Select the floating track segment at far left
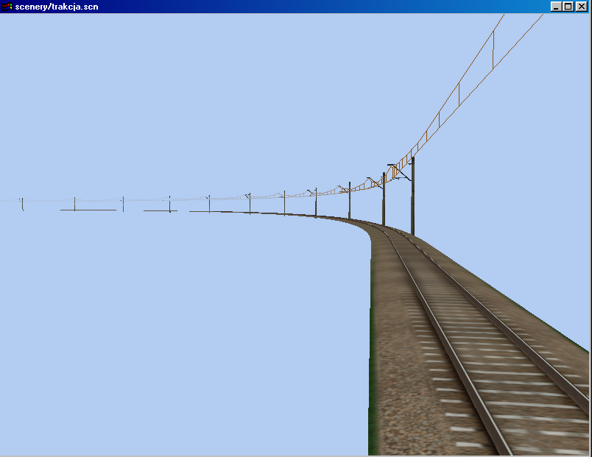The width and height of the screenshot is (592, 457). coord(88,210)
